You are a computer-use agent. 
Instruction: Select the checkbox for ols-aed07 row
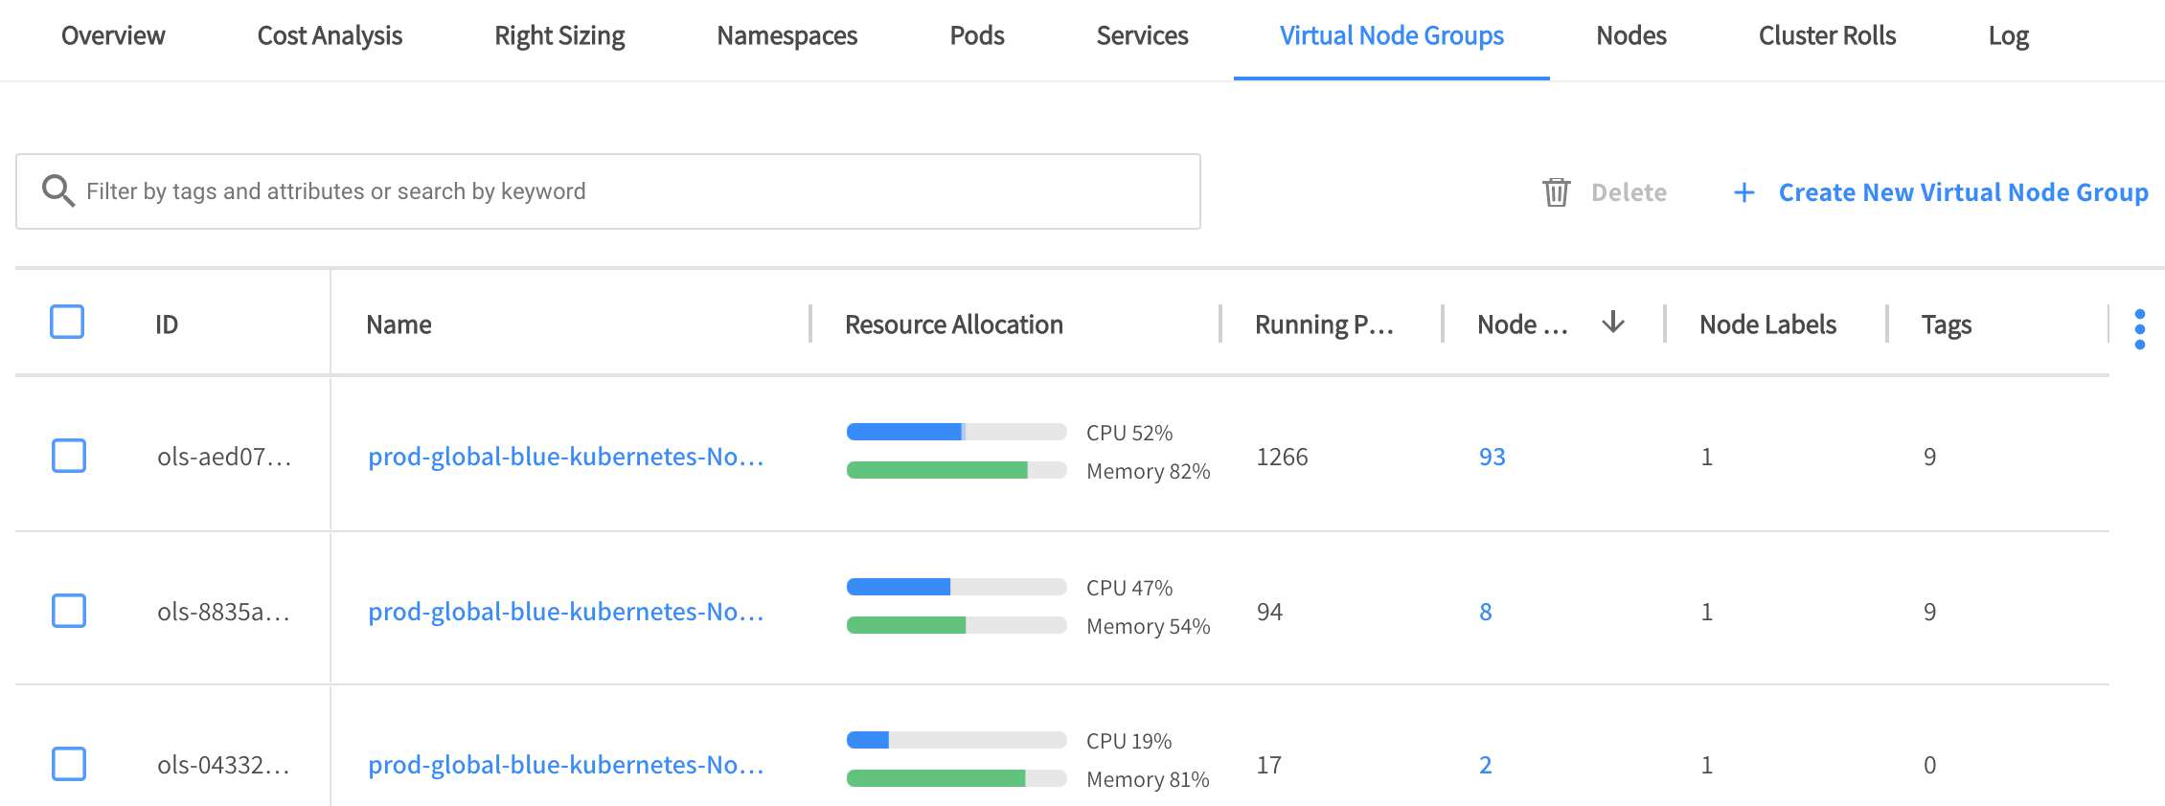[69, 456]
